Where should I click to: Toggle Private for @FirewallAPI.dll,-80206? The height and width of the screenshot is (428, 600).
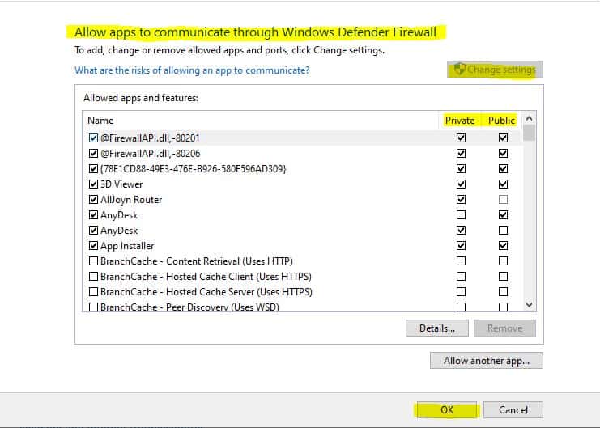pos(461,154)
